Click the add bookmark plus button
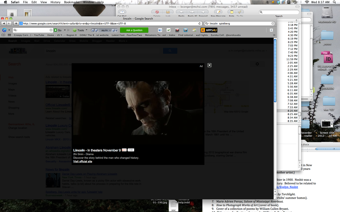 (x=16, y=24)
